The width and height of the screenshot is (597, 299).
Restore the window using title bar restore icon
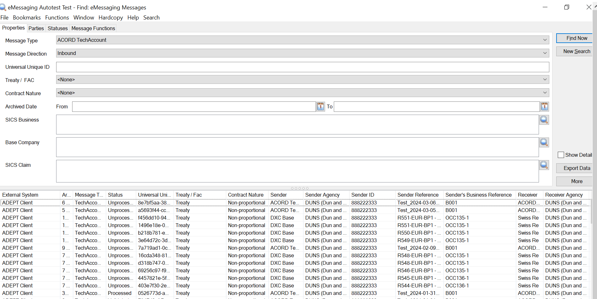click(x=567, y=7)
